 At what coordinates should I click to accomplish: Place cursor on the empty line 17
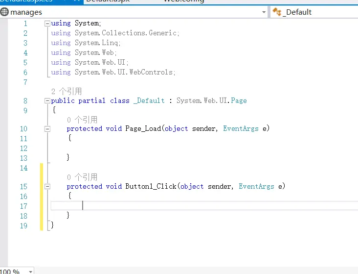(x=204, y=206)
